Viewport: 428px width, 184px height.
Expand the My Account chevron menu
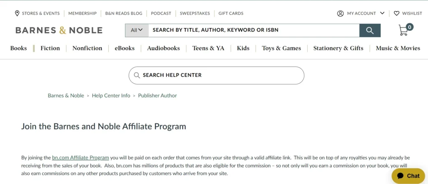click(x=382, y=13)
